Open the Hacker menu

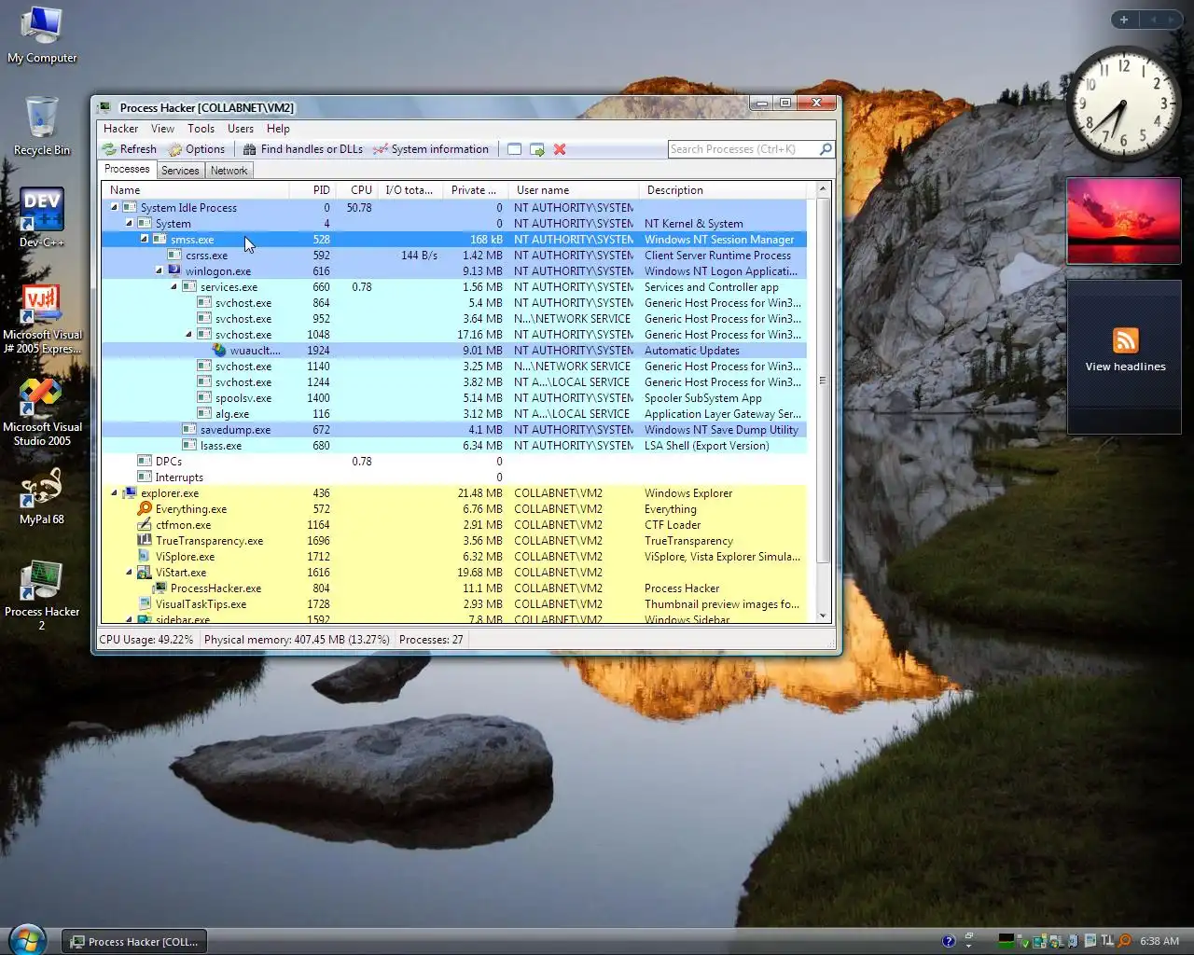click(x=120, y=129)
